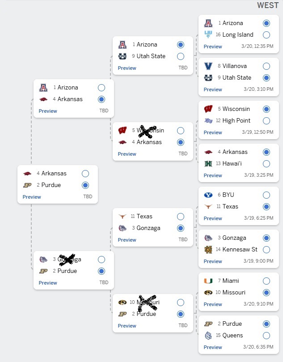Viewport: 283px width, 362px height.
Task: Choose High Point as the winner
Action: coord(266,120)
